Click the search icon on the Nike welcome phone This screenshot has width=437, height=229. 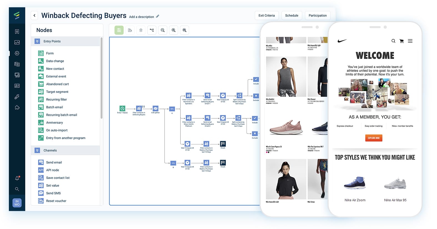[393, 41]
